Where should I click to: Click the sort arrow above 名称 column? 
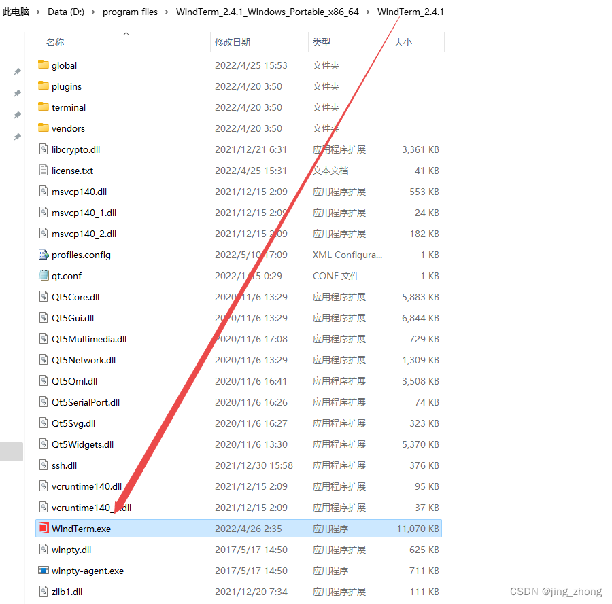pos(126,34)
